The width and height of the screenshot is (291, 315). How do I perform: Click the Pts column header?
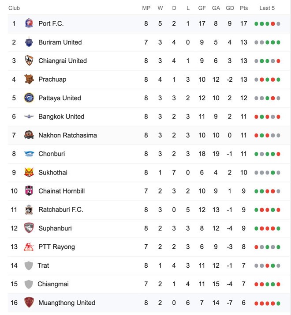click(x=244, y=8)
